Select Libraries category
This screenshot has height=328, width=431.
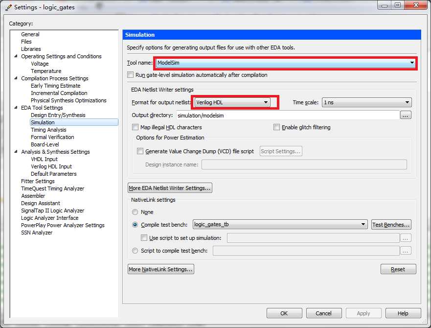point(31,49)
